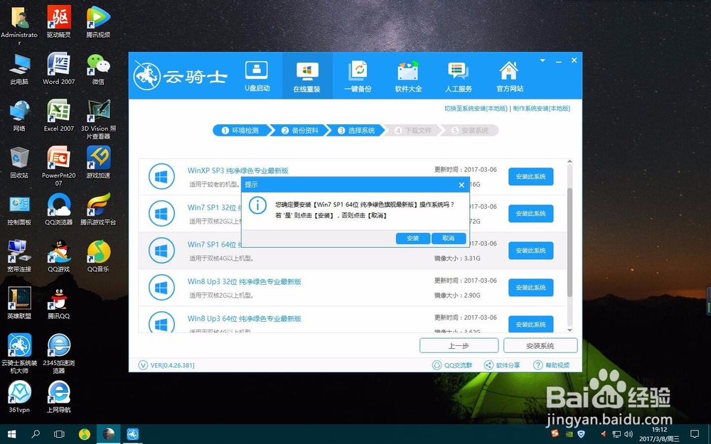Image resolution: width=711 pixels, height=444 pixels.
Task: Open Word 2007 desktop shortcut
Action: [59, 69]
